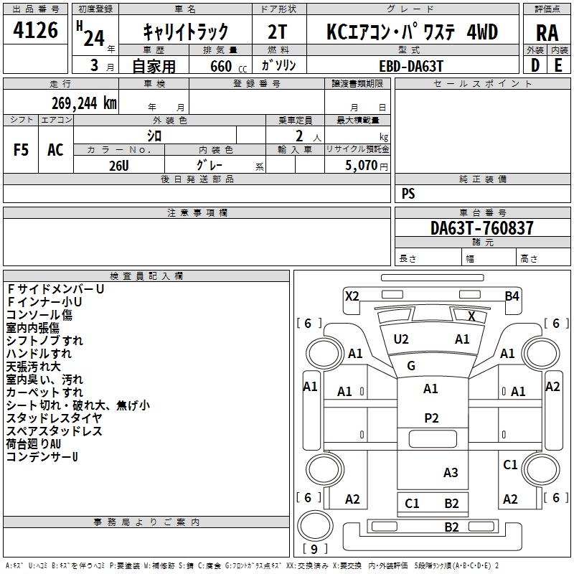Select the car name キャリイトラック
This screenshot has width=574, height=574.
tap(185, 32)
